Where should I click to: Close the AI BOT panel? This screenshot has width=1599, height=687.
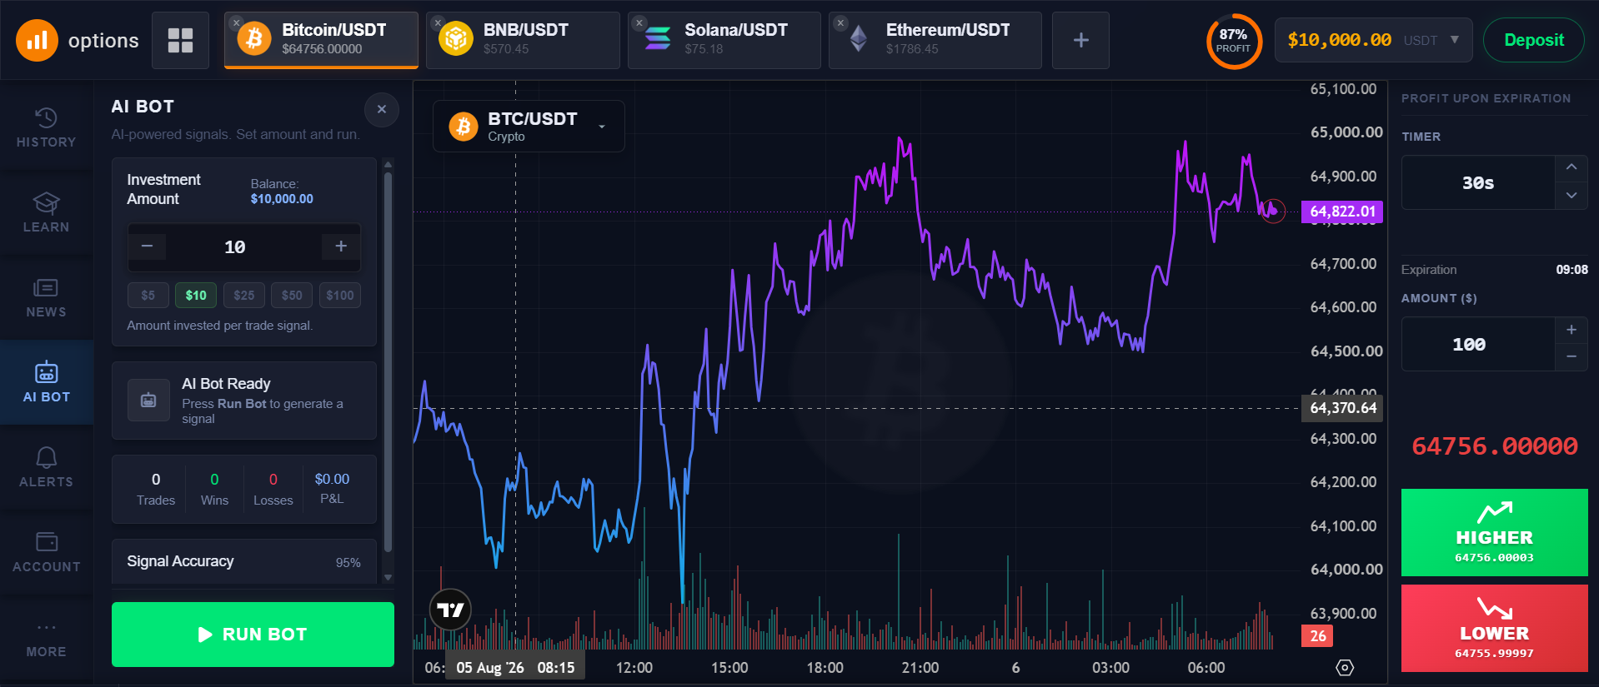tap(382, 109)
